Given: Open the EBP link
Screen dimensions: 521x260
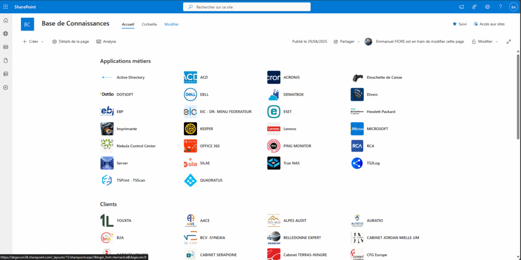Looking at the screenshot, I should (120, 112).
